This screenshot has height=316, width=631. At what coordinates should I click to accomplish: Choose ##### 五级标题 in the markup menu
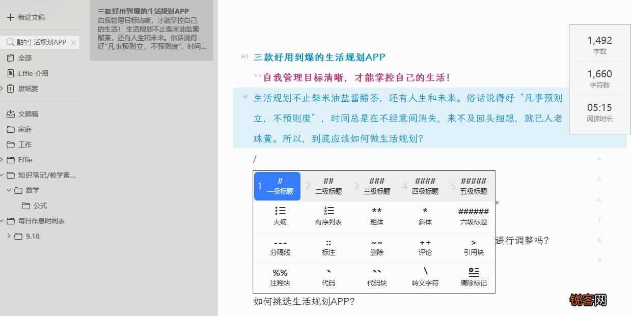coord(474,186)
